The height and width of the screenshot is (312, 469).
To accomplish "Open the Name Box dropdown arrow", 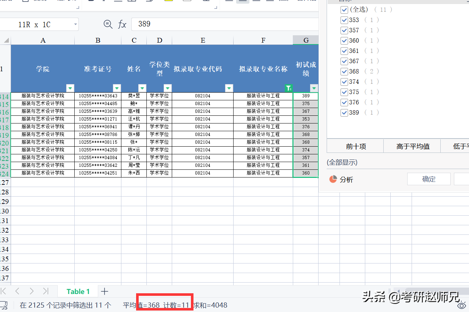I will click(76, 24).
